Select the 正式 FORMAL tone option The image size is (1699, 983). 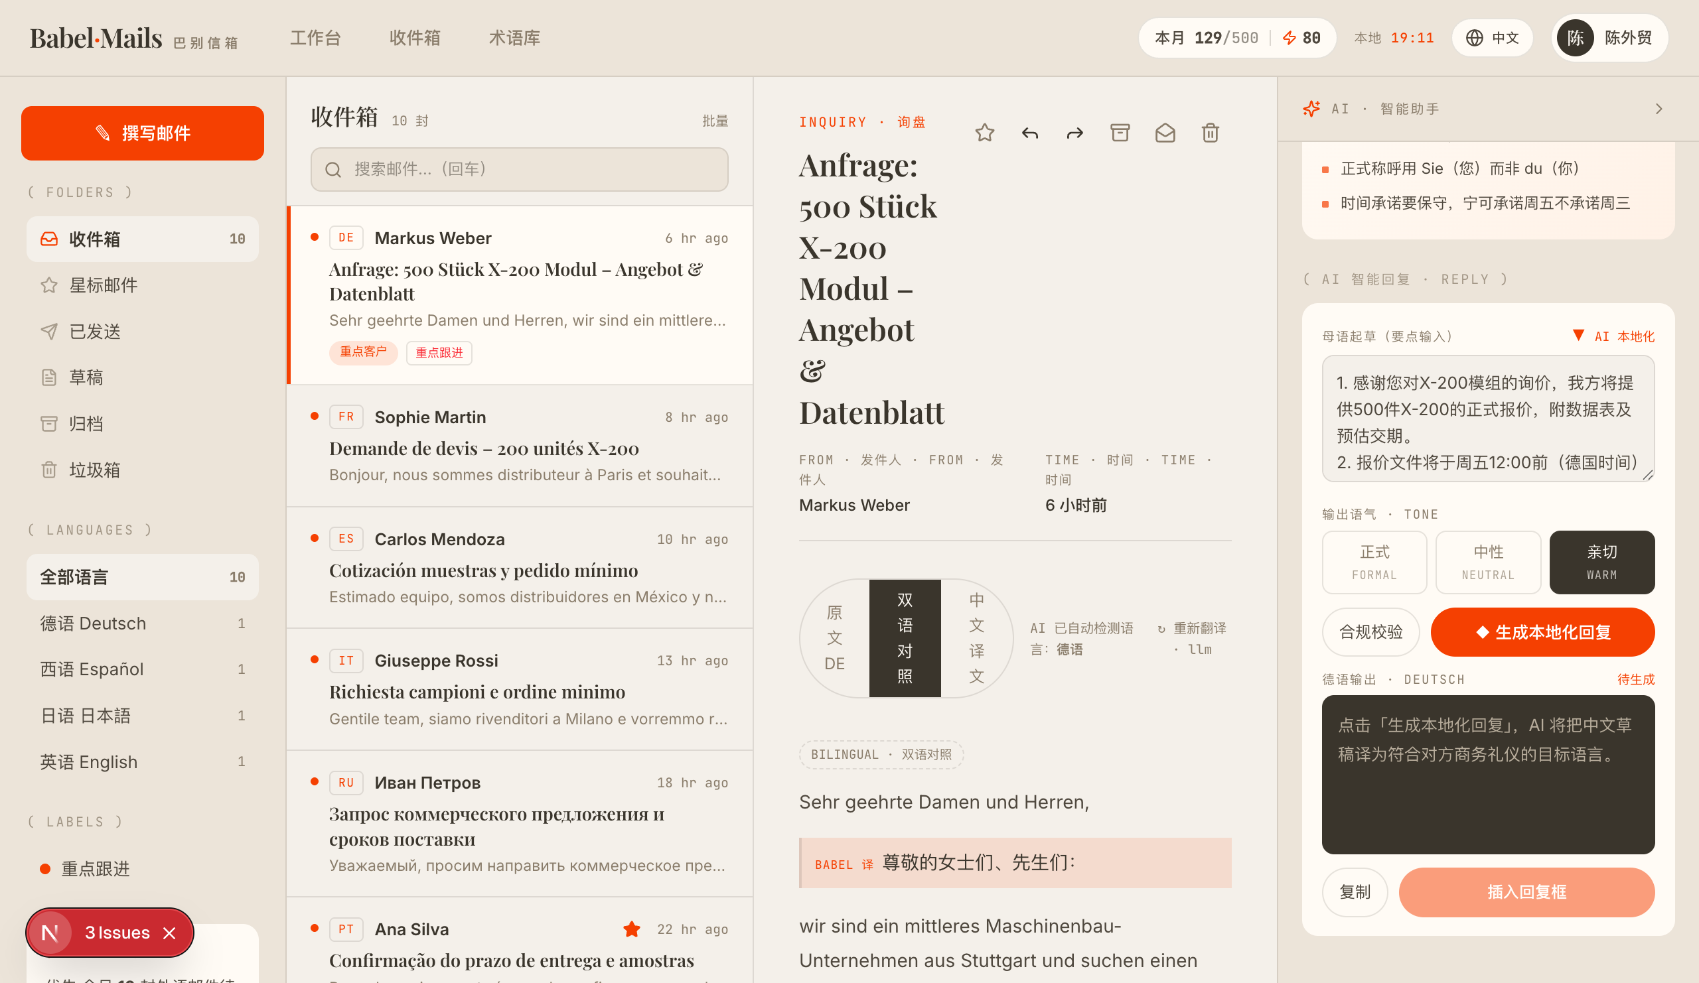point(1374,562)
